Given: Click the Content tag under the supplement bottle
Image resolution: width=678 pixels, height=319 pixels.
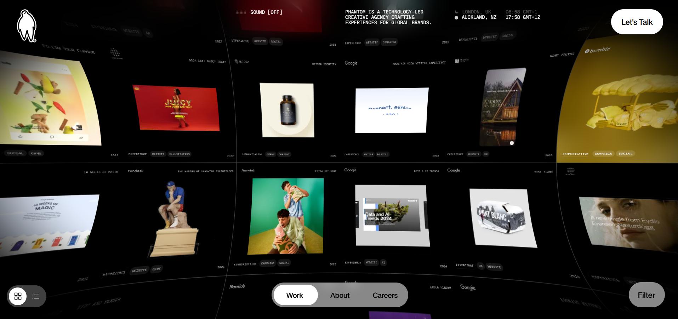Looking at the screenshot, I should click(x=284, y=154).
